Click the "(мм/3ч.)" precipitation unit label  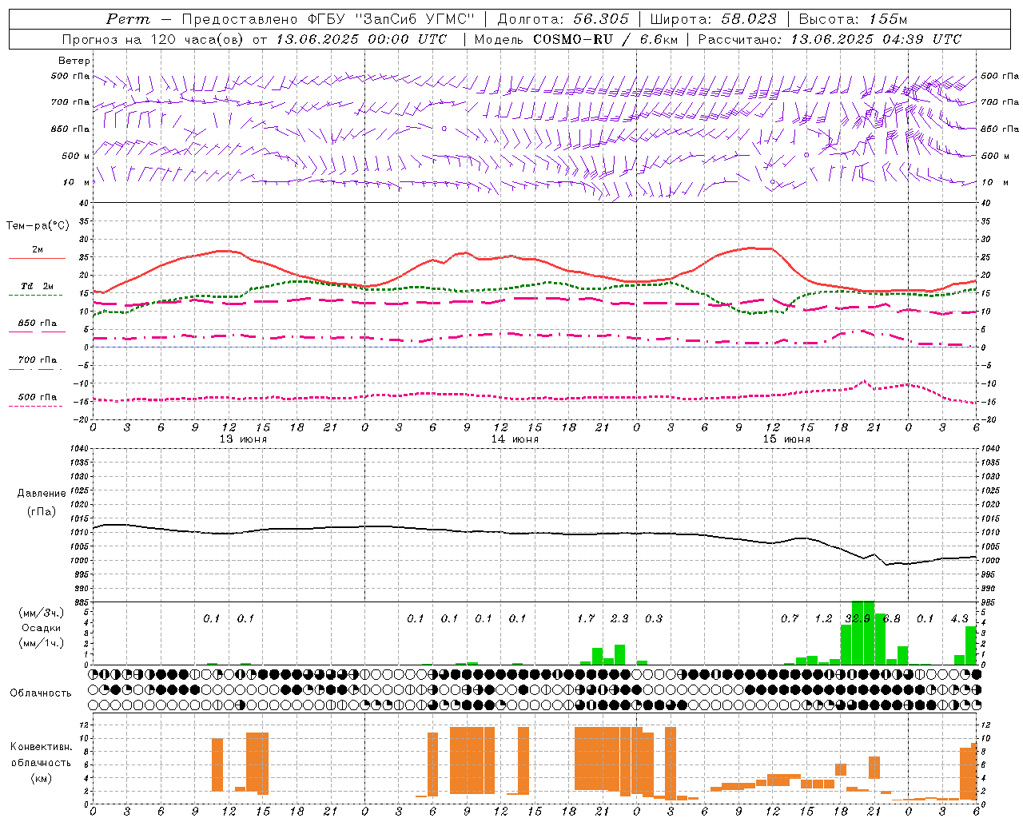(42, 613)
